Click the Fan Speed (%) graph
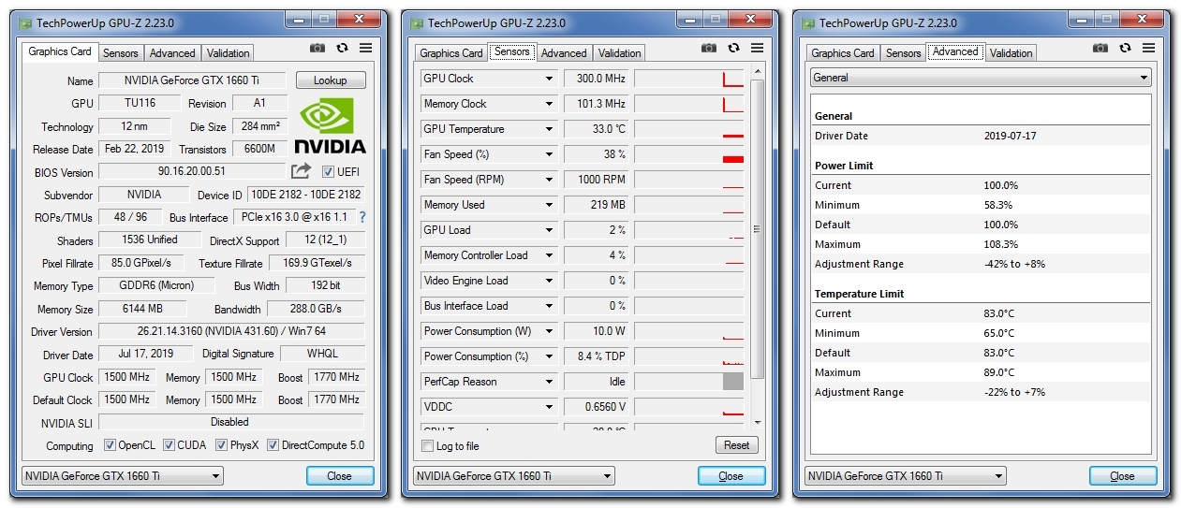 click(688, 154)
